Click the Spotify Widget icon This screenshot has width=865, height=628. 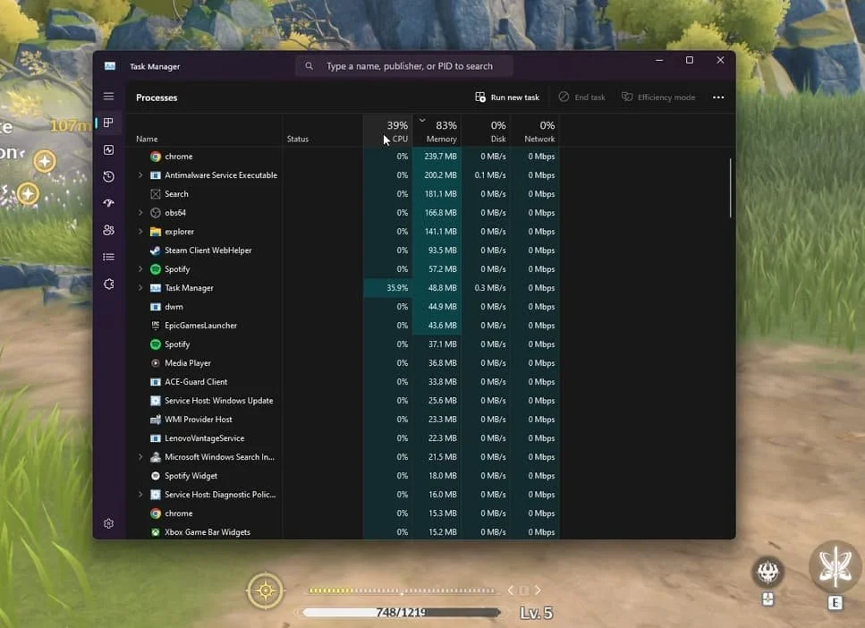(x=156, y=476)
